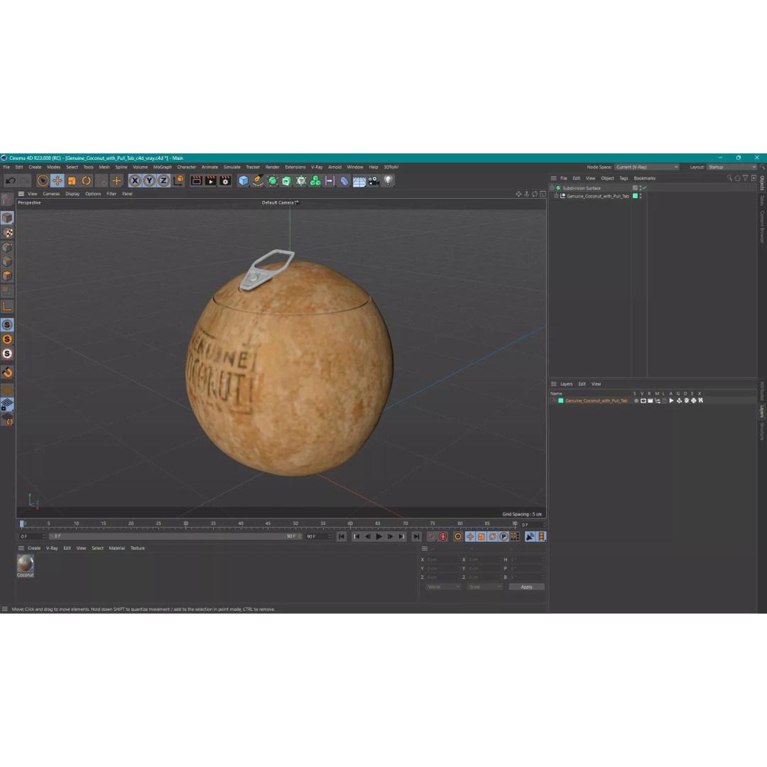
Task: Add a Floor environment object
Action: coord(359,180)
